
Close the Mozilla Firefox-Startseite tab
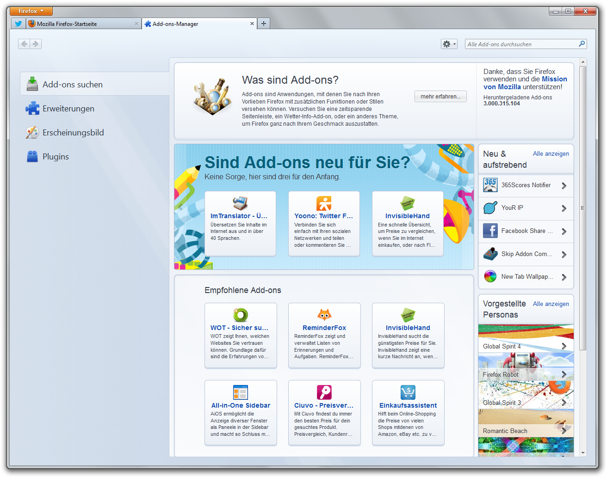[x=136, y=24]
